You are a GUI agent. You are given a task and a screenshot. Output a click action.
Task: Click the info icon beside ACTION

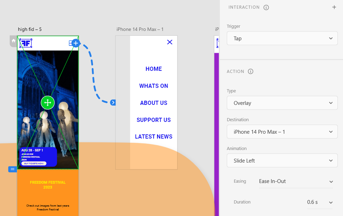(251, 72)
